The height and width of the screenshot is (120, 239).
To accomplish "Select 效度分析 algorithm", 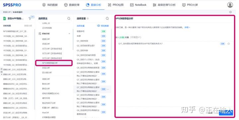I will [x=46, y=79].
